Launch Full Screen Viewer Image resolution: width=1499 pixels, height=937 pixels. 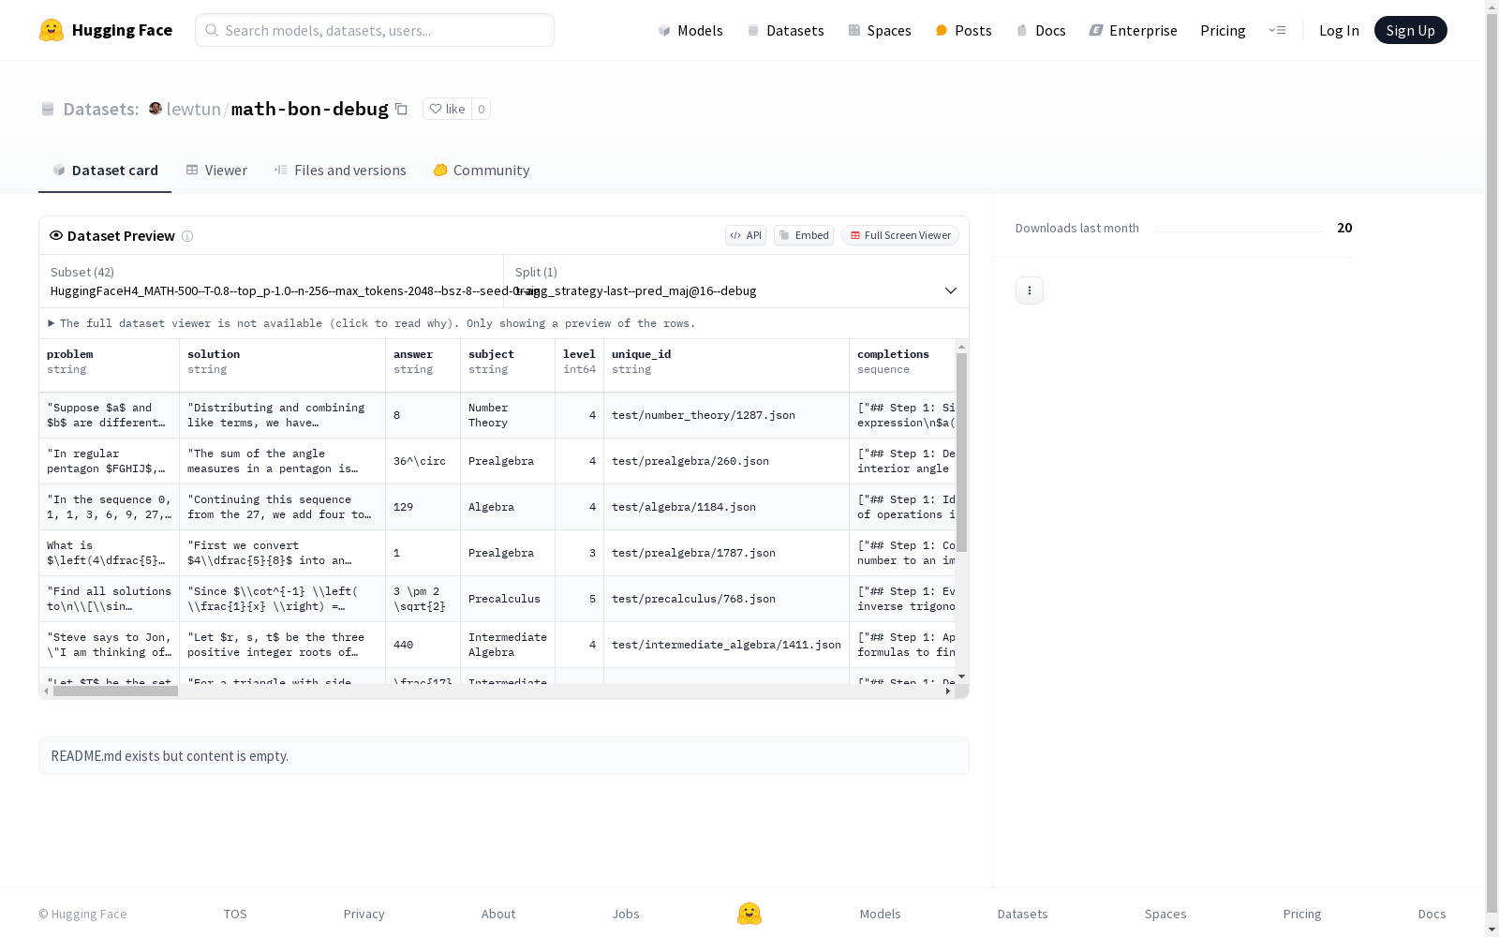point(900,235)
